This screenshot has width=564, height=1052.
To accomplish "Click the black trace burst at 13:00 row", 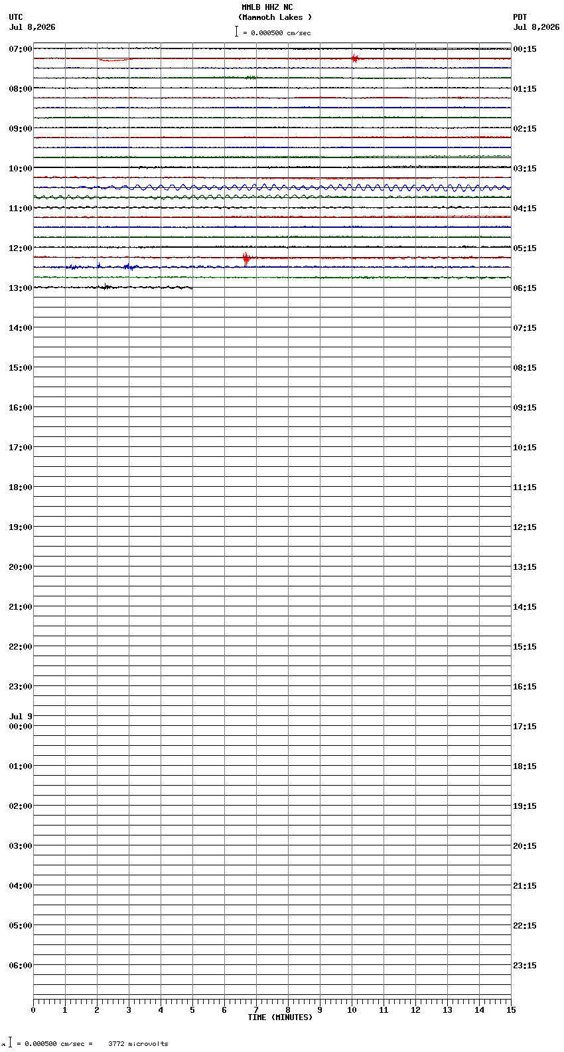I will tap(105, 287).
